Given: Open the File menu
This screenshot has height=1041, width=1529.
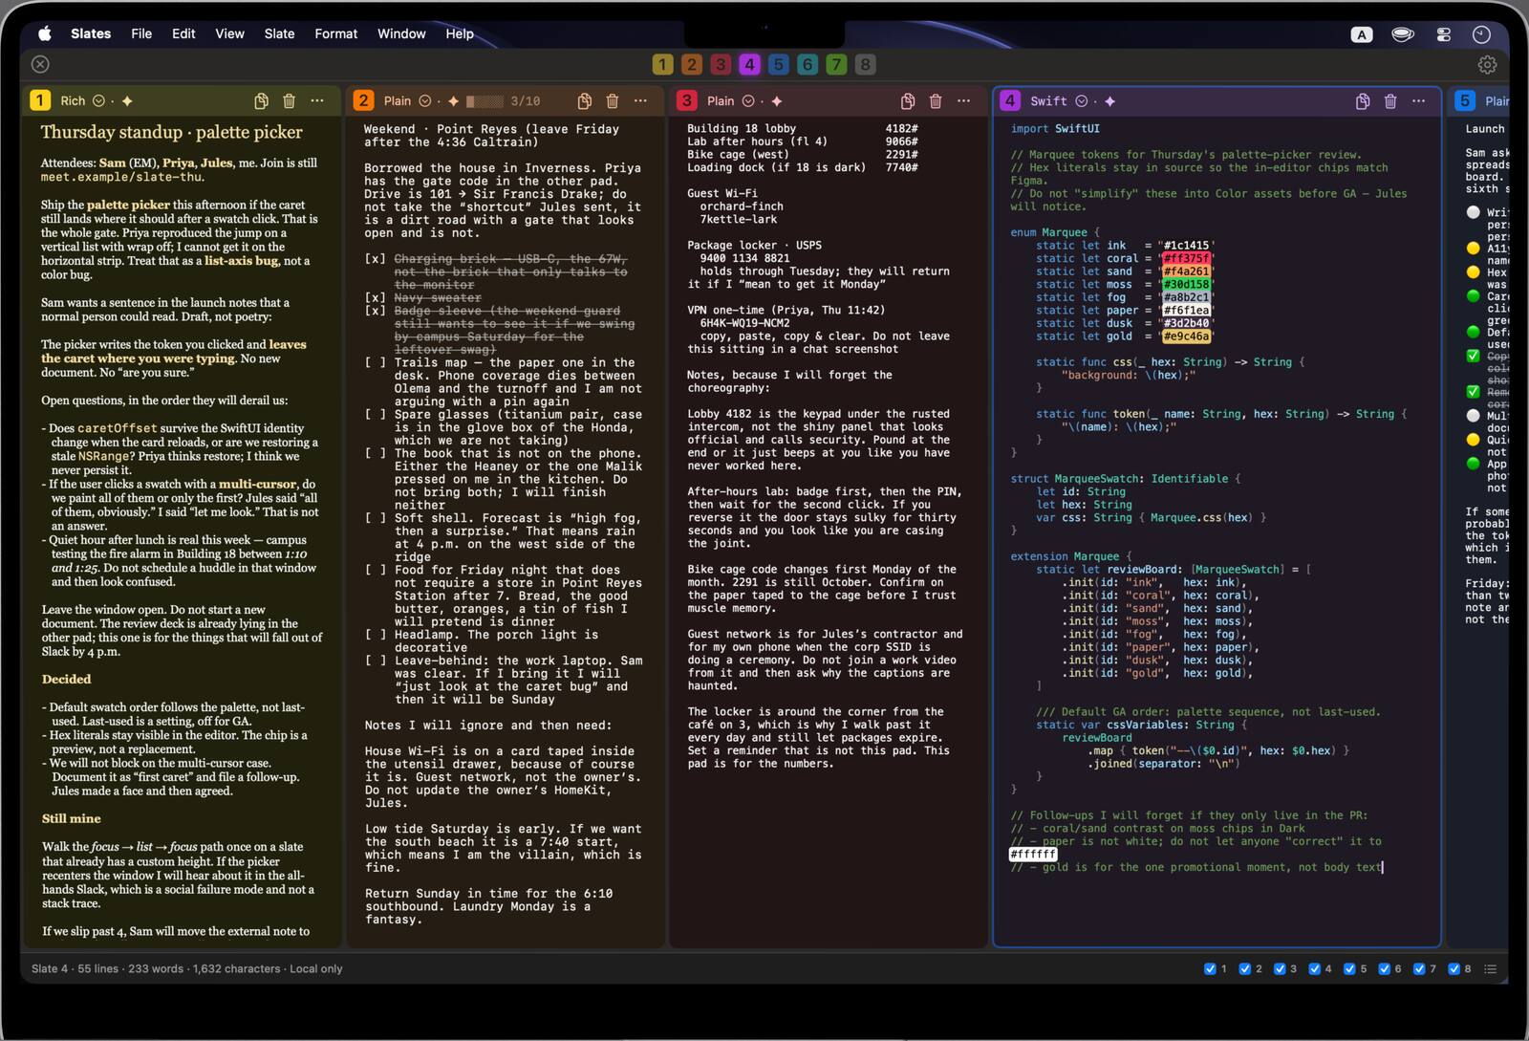Looking at the screenshot, I should [141, 33].
